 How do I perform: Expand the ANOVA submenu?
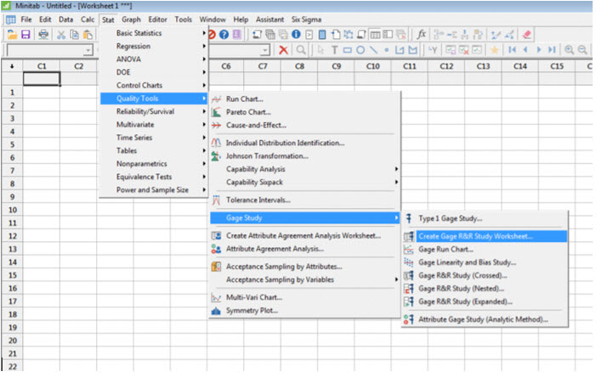pos(154,59)
